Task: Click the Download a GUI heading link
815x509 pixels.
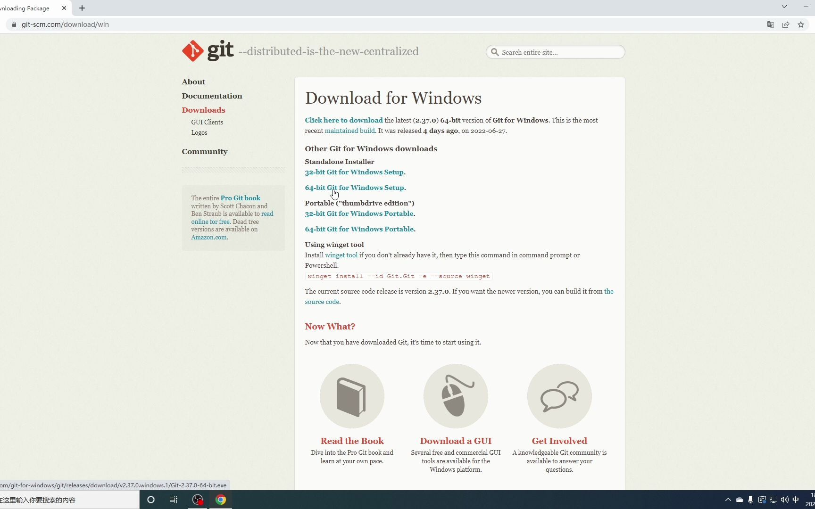Action: pos(456,441)
